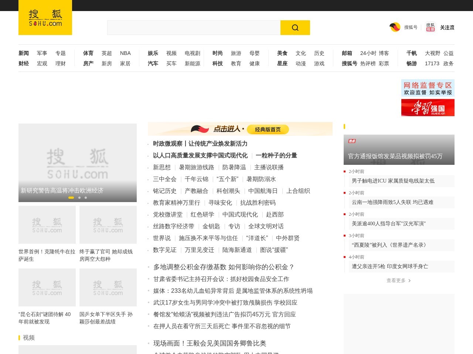Open the 新闻 navigation section
The width and height of the screenshot is (473, 354).
click(23, 53)
